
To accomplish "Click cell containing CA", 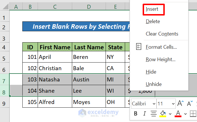I will pos(115,68).
